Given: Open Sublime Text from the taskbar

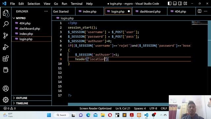Looking at the screenshot, I should point(125,115).
